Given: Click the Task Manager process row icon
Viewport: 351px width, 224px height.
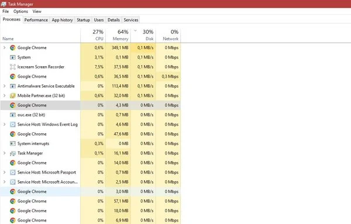Looking at the screenshot, I should (13, 153).
